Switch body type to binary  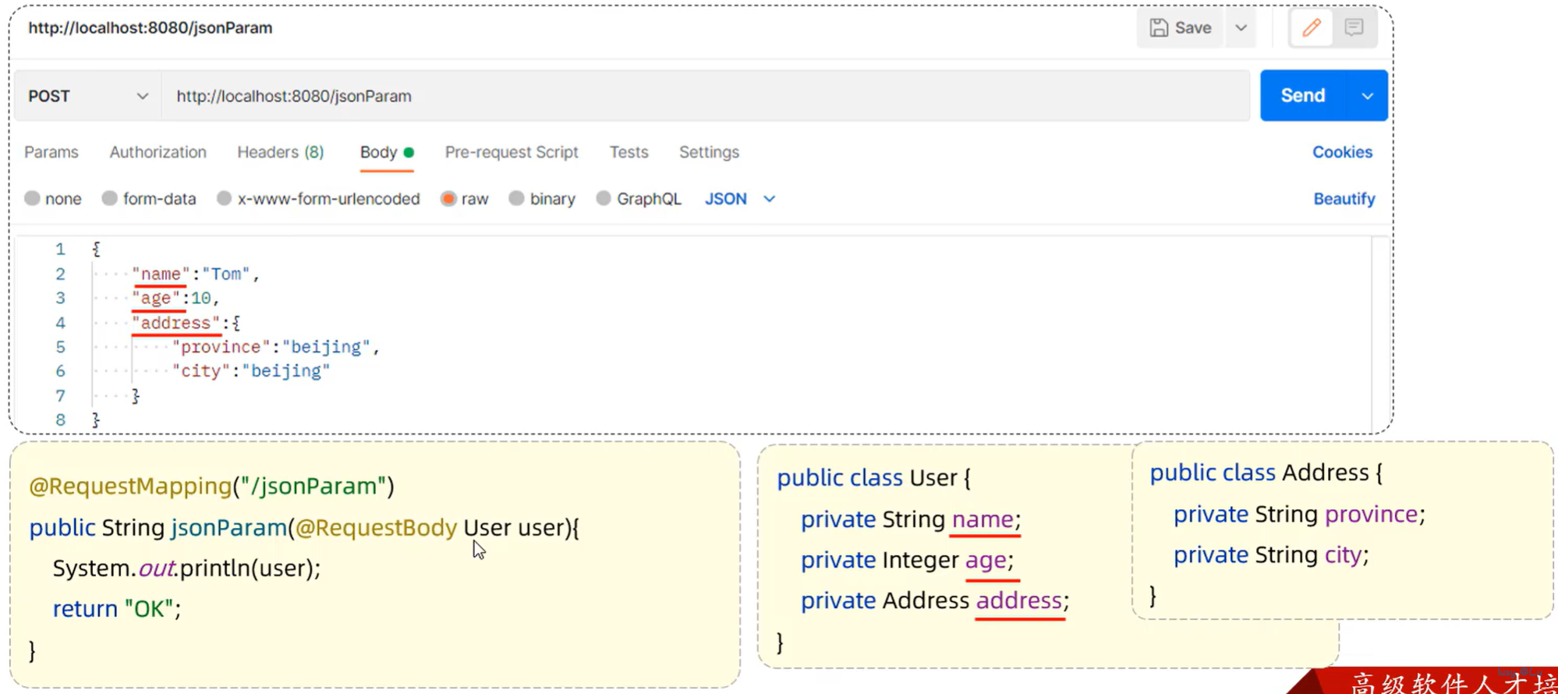516,199
